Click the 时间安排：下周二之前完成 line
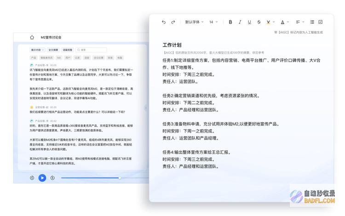This screenshot has height=216, width=345. [189, 102]
